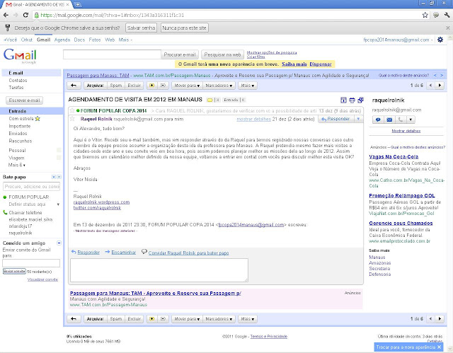Go to older conversation arrow at top
Image resolution: width=453 pixels, height=353 pixels.
pyautogui.click(x=440, y=86)
